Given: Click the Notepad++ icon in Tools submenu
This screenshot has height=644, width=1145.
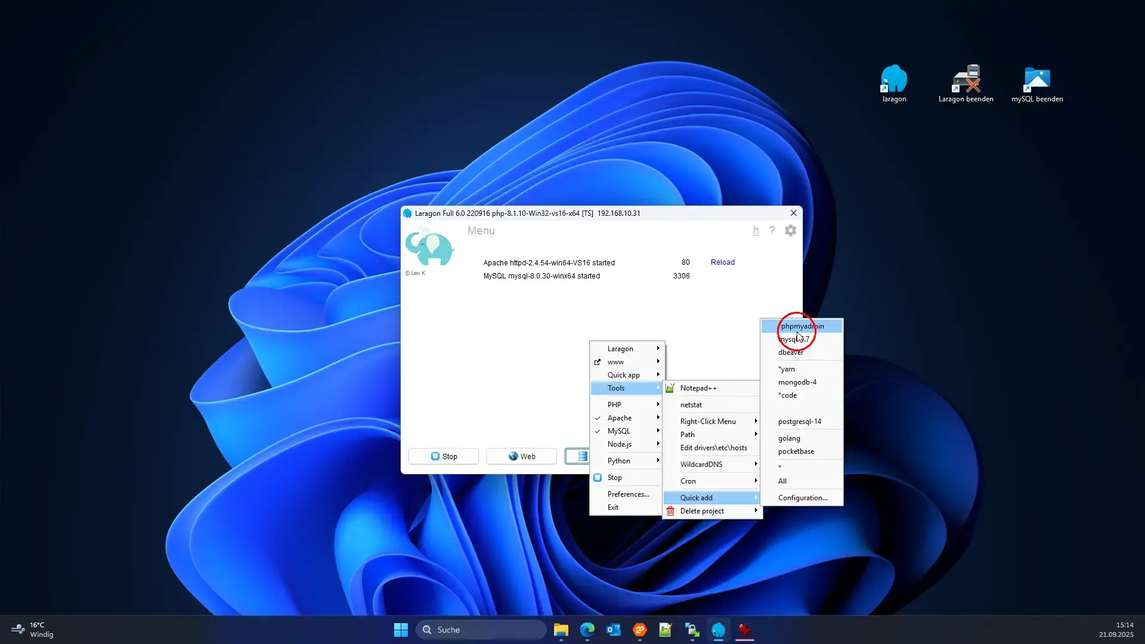Looking at the screenshot, I should (x=670, y=388).
